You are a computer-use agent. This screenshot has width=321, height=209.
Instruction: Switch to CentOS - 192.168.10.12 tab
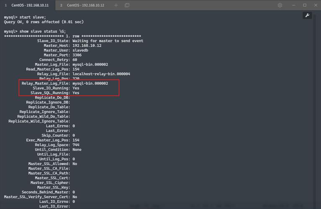(x=83, y=5)
